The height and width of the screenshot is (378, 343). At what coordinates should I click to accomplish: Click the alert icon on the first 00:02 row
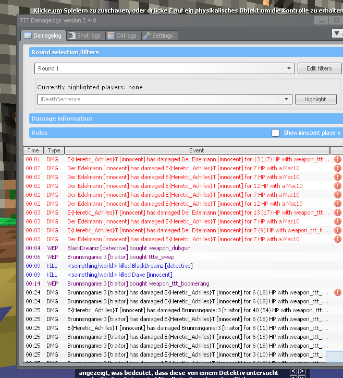337,168
